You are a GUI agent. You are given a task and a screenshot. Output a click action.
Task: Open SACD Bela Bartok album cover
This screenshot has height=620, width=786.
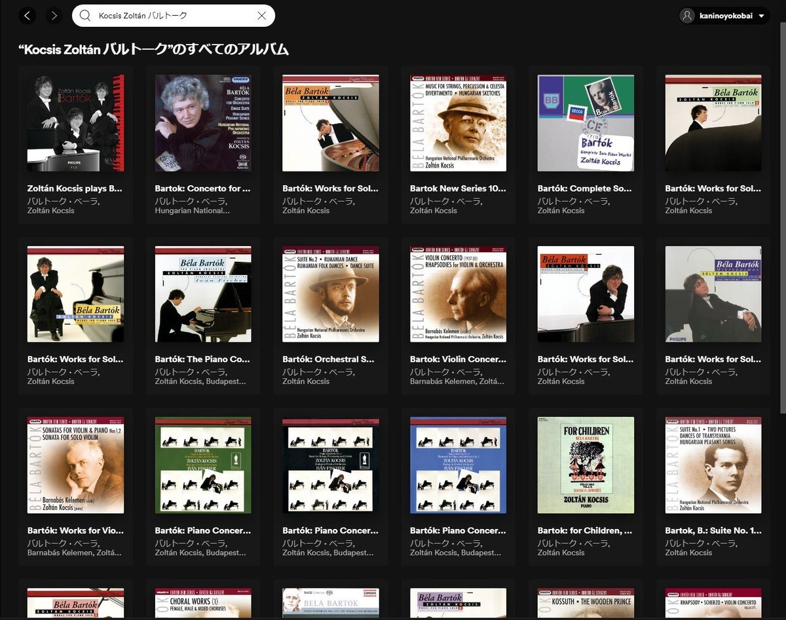(331, 604)
